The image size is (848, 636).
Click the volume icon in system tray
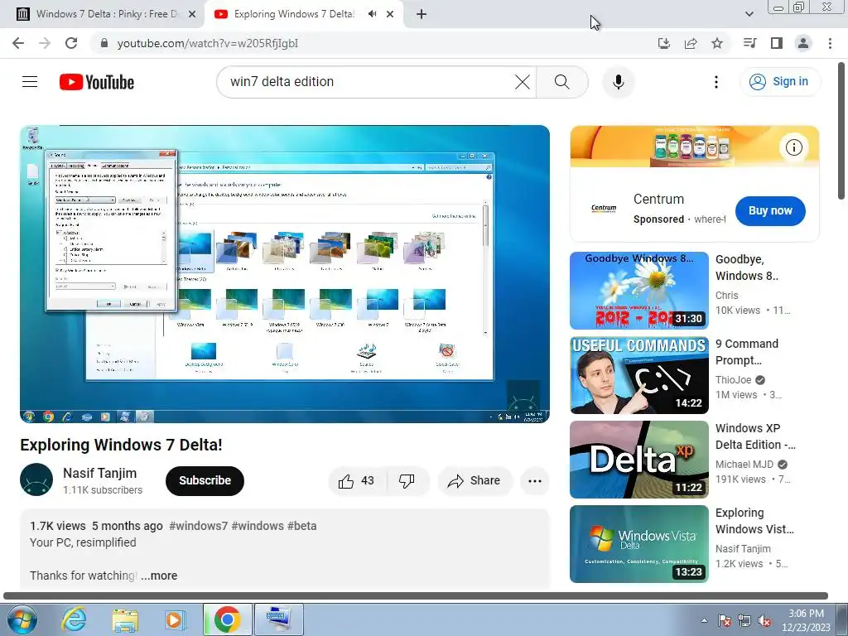764,620
